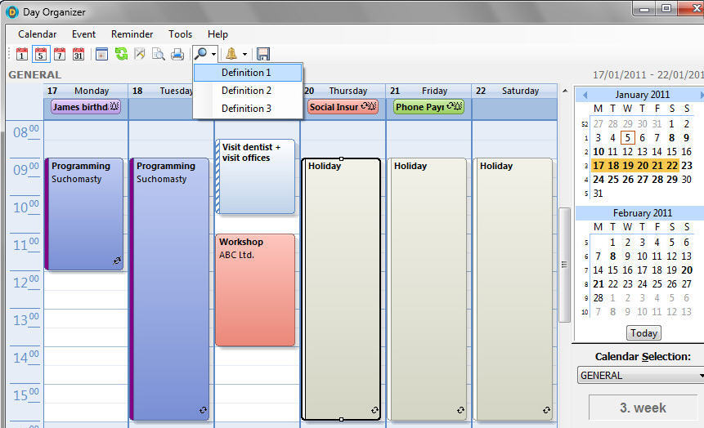Click the 3. week button
The height and width of the screenshot is (428, 704).
[x=643, y=408]
